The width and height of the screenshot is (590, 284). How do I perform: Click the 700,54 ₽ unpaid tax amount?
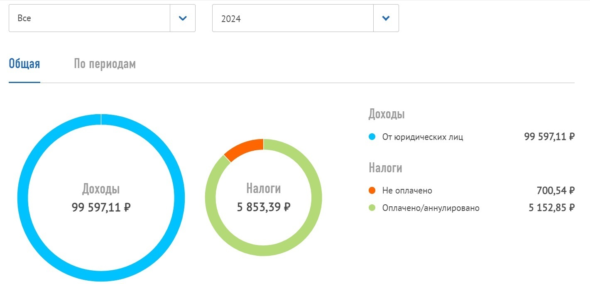coord(555,191)
